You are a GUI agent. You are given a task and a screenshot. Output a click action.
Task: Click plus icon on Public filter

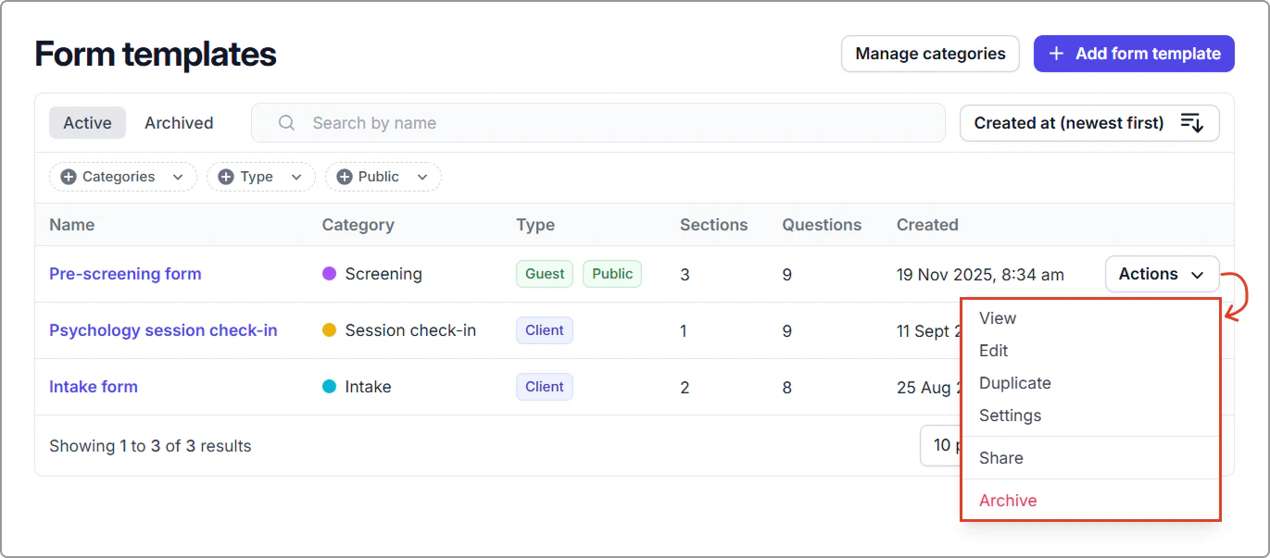(345, 177)
